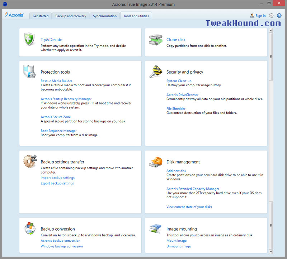Click 'Boot your computer from a disk image.'

pyautogui.click(x=69, y=135)
